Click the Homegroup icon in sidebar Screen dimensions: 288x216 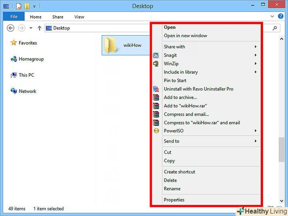[x=13, y=59]
